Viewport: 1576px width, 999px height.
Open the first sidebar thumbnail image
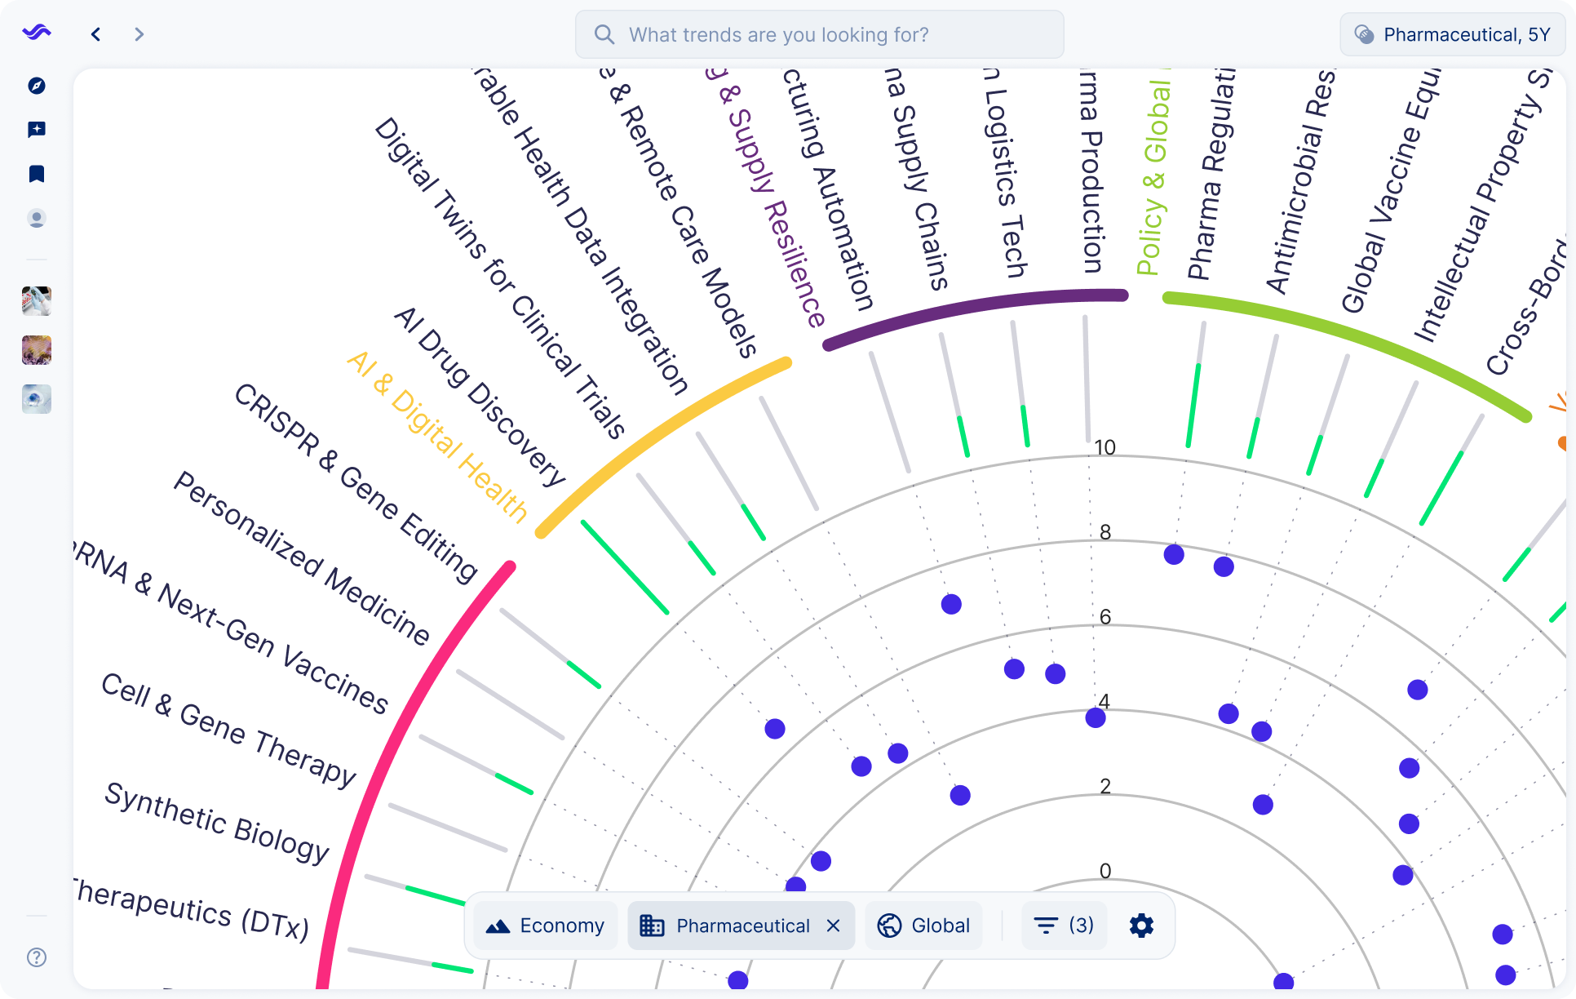coord(37,301)
